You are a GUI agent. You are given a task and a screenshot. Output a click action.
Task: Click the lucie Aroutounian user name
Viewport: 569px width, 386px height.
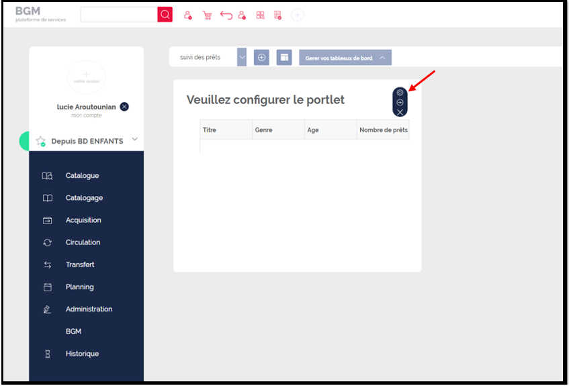[x=87, y=107]
